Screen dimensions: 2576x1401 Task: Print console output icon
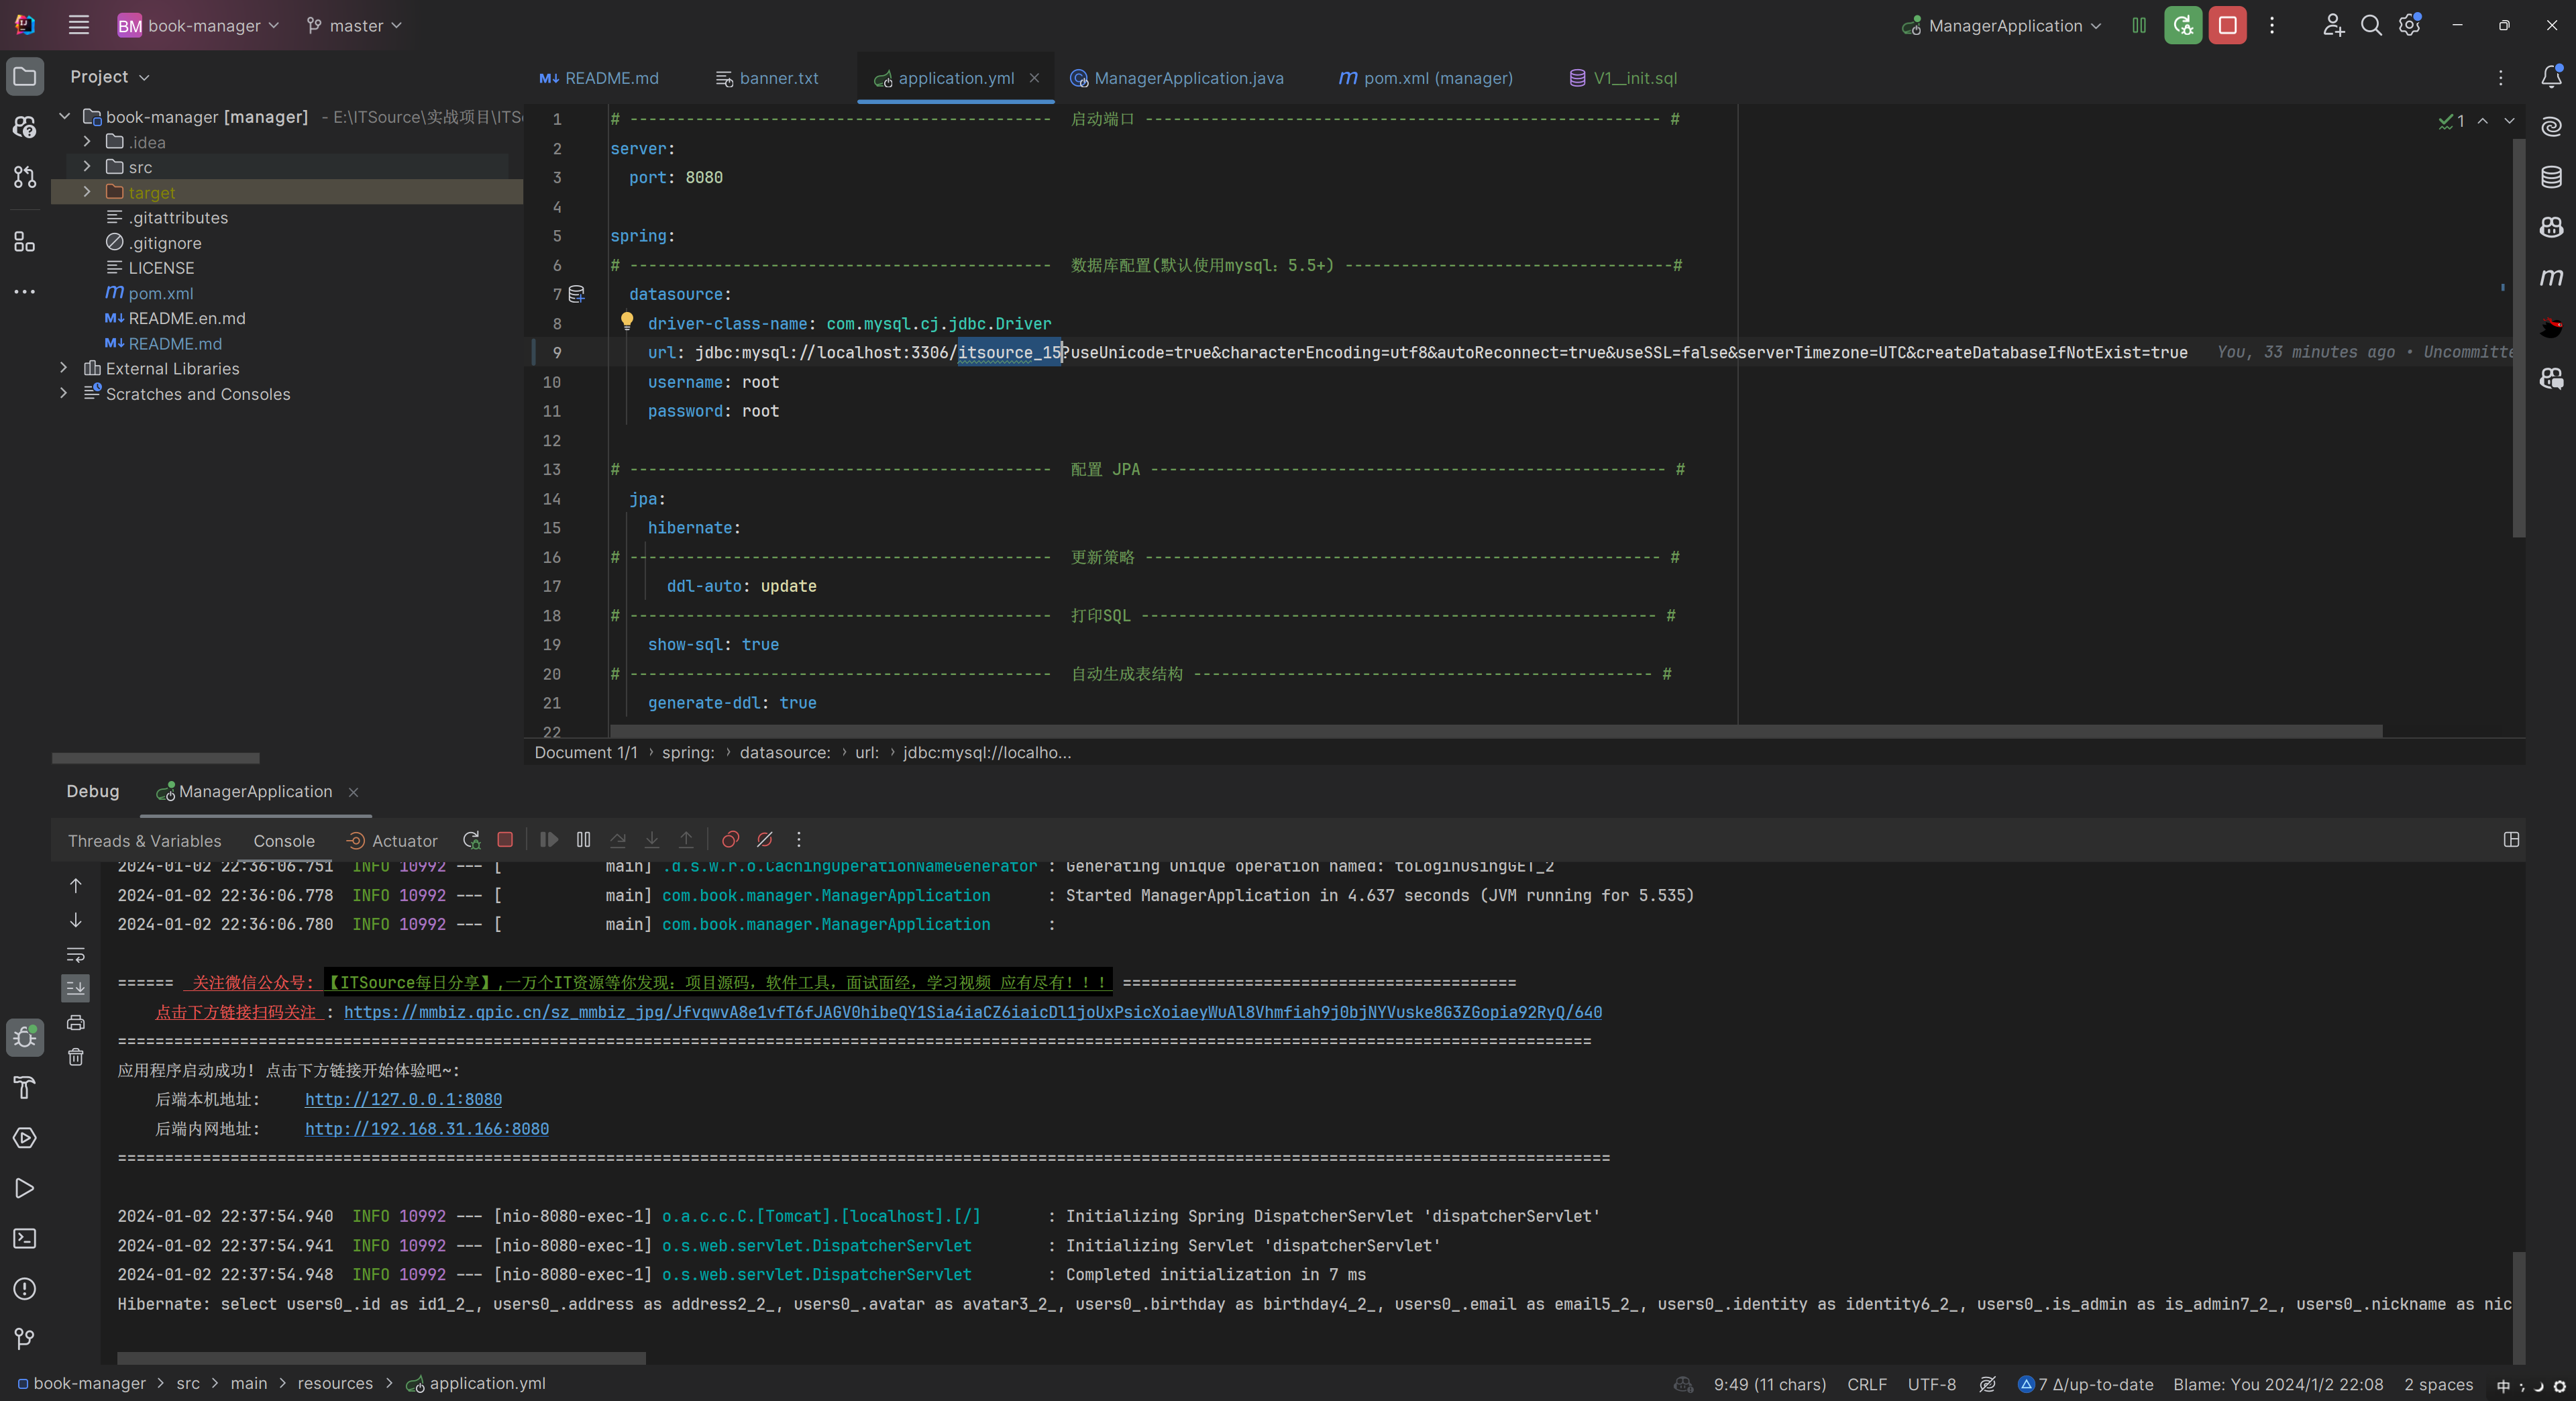click(x=76, y=1023)
